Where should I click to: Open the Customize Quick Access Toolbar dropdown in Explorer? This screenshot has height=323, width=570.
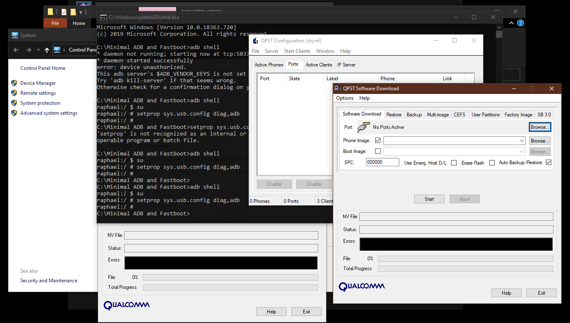(x=81, y=12)
